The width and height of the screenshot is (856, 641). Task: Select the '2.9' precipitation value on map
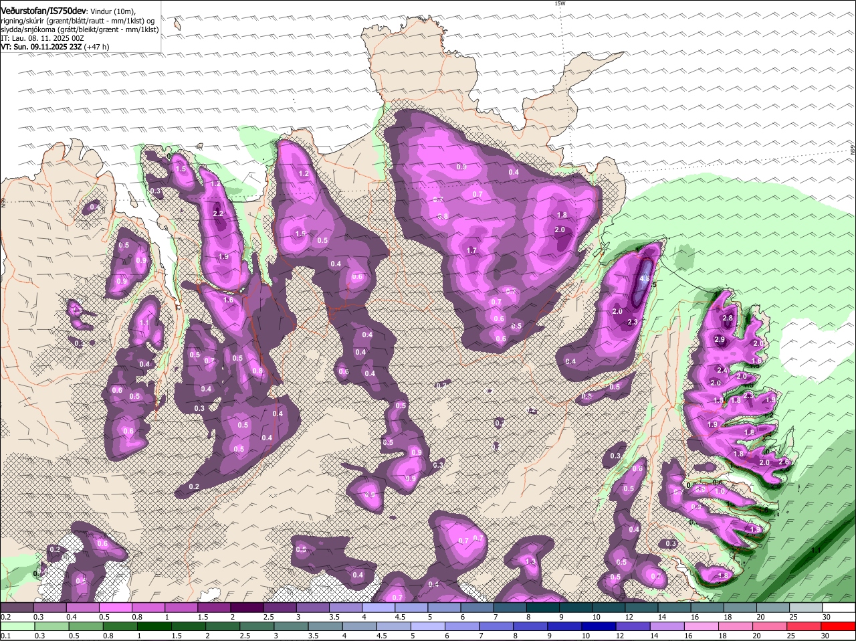tap(720, 340)
